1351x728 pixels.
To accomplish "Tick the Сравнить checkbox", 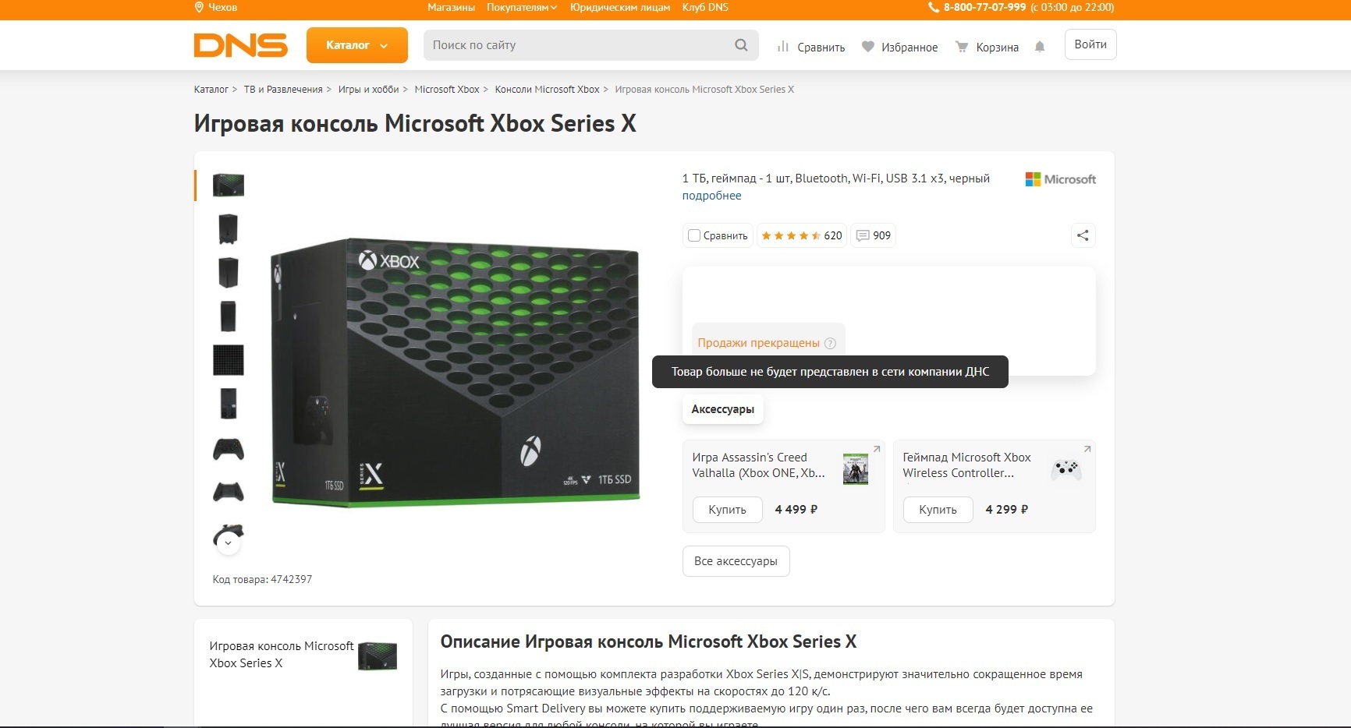I will [x=694, y=235].
